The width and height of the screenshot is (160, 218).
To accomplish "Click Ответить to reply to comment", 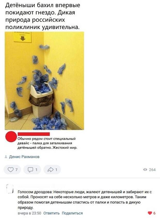I will pos(51,213).
